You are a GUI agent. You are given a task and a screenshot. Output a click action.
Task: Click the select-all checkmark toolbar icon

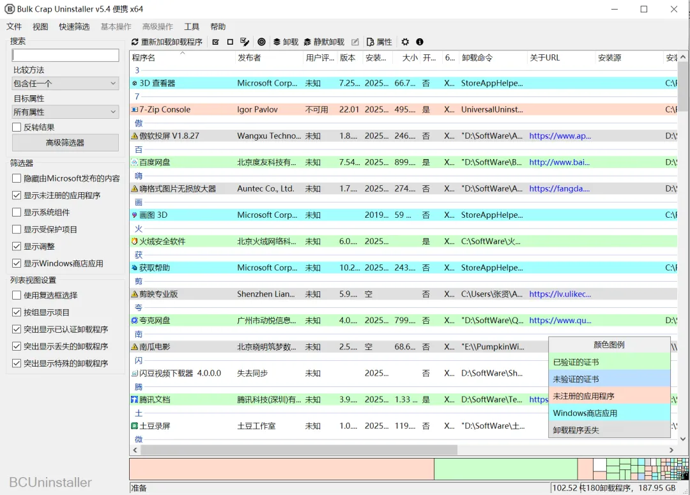(216, 42)
